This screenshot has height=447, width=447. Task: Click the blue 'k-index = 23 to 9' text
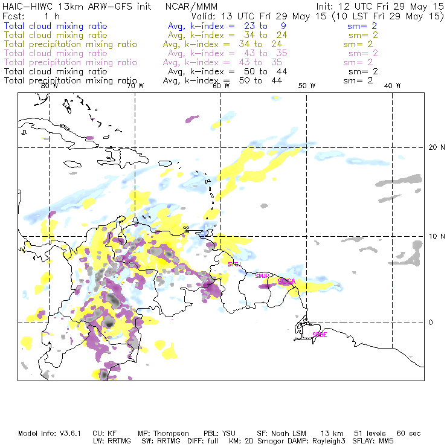tap(238, 26)
